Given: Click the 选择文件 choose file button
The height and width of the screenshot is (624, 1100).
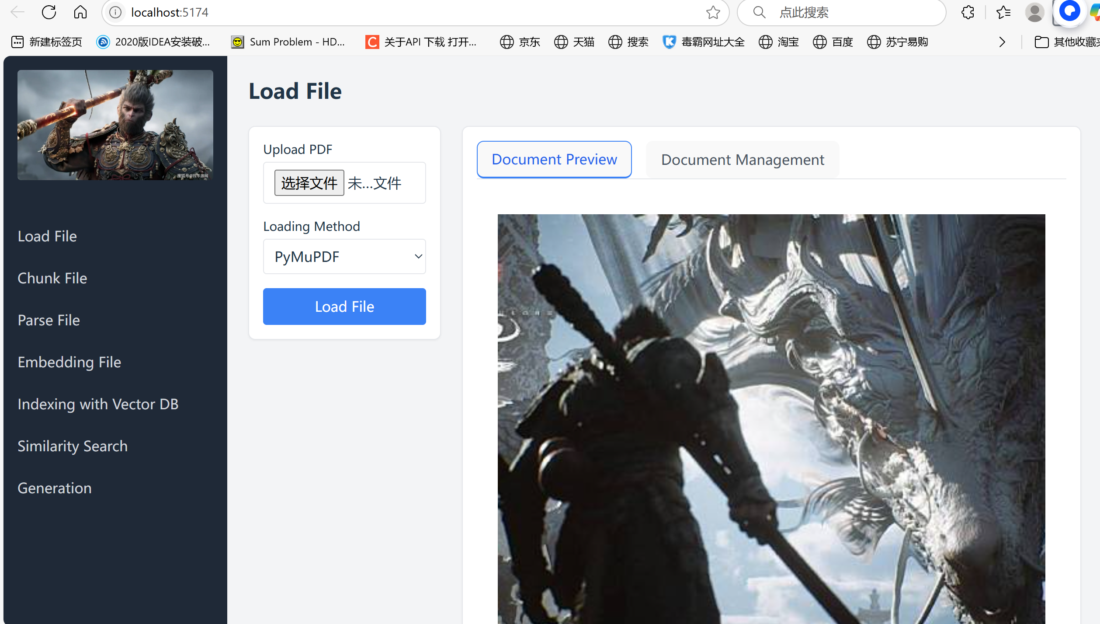Looking at the screenshot, I should pos(309,183).
